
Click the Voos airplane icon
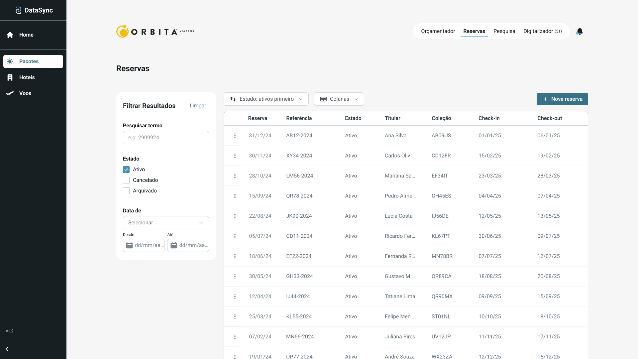click(10, 93)
